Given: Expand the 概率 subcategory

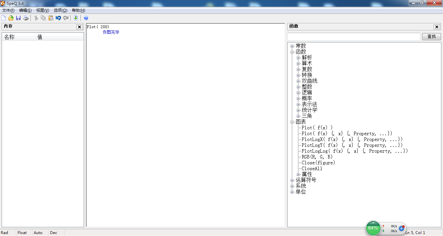Looking at the screenshot, I should (x=299, y=99).
